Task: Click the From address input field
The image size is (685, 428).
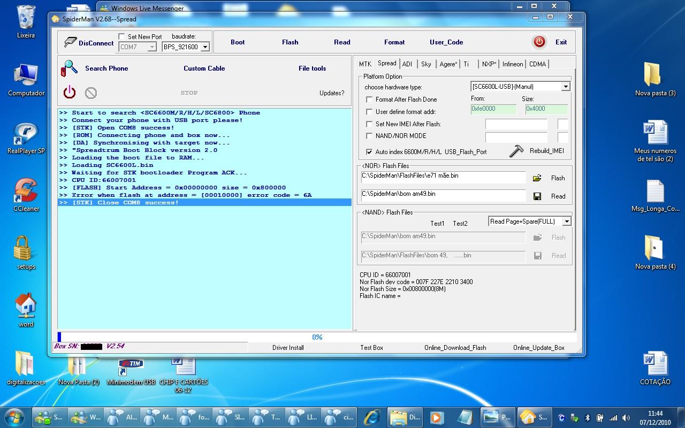Action: [x=493, y=109]
